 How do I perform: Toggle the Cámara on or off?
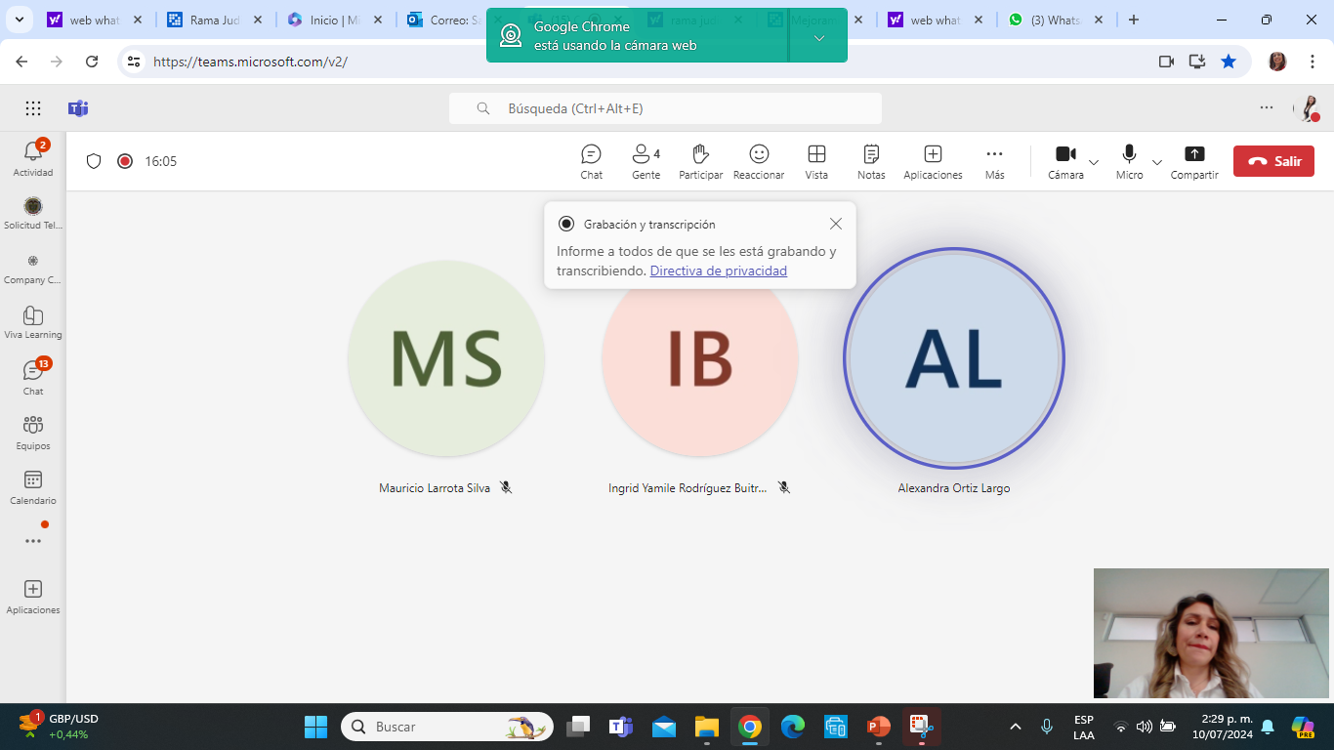1065,161
